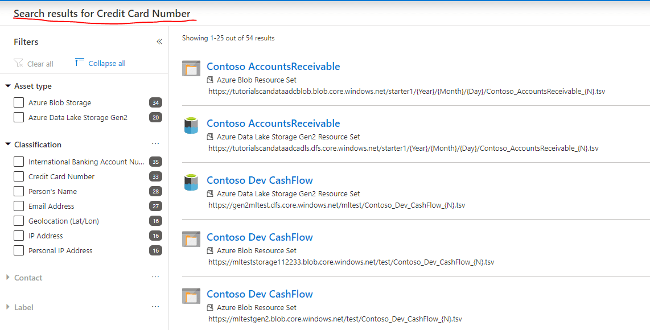Image resolution: width=650 pixels, height=330 pixels.
Task: Click count badge 34 for Azure Blob Storage
Action: (155, 102)
